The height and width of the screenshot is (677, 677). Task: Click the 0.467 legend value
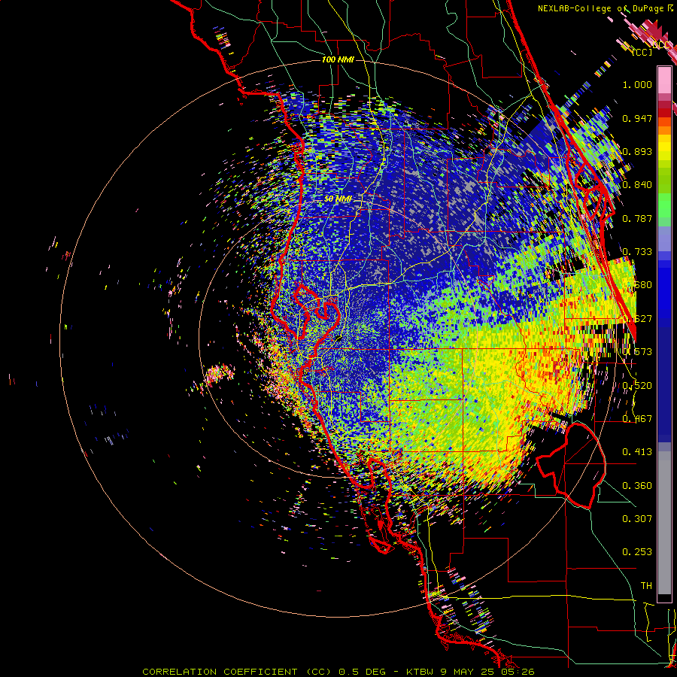coord(637,418)
